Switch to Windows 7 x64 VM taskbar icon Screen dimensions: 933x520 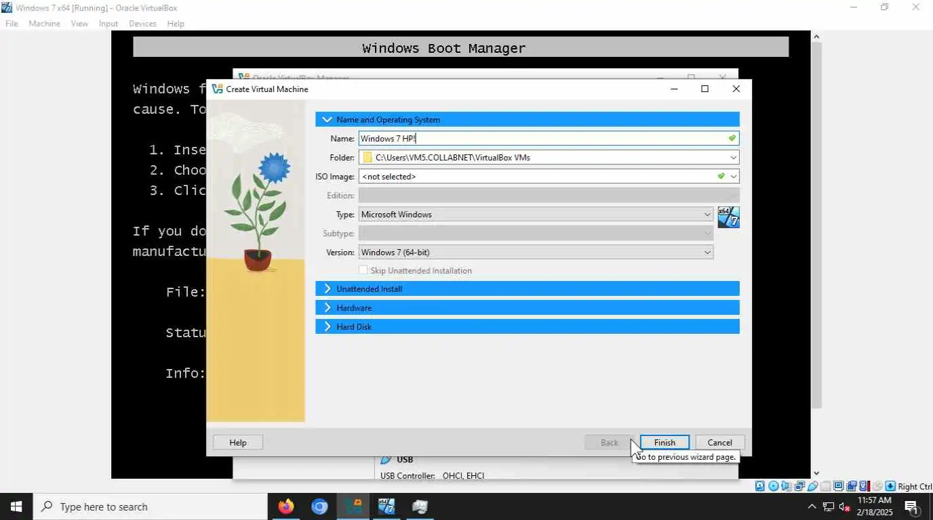[x=386, y=506]
